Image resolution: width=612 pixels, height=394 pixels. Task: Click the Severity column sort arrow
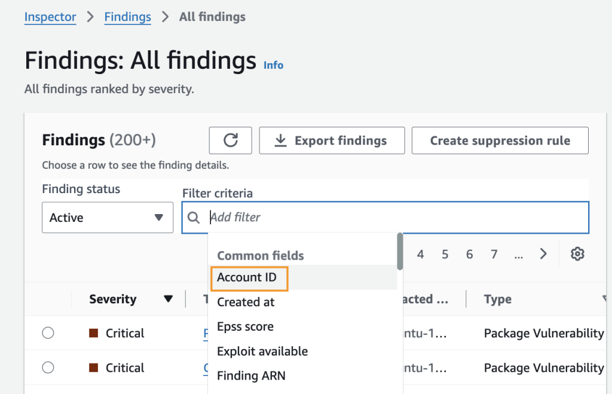(169, 299)
